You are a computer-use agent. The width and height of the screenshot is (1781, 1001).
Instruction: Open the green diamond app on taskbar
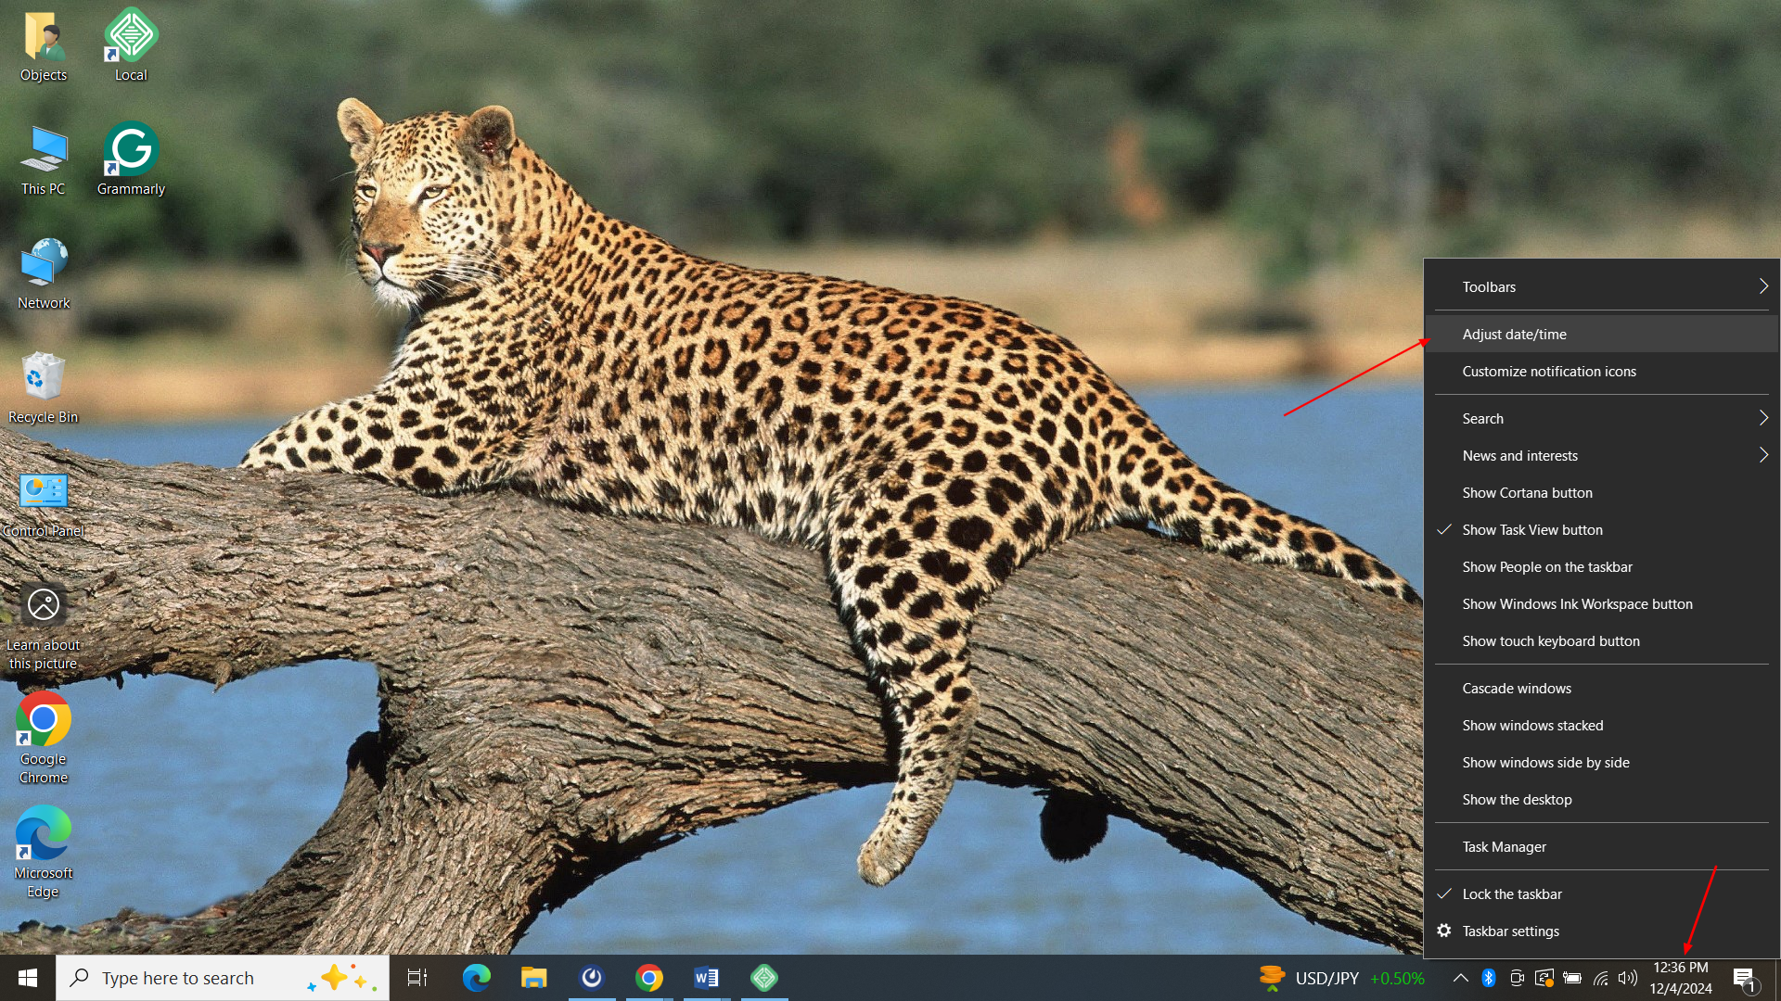point(764,978)
